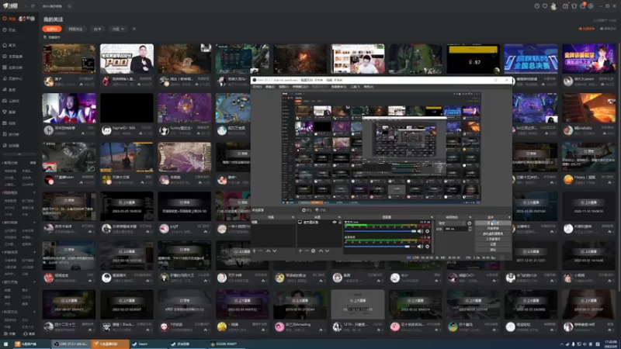
Task: Remove selected scene in OBS scenes panel
Action: click(261, 251)
